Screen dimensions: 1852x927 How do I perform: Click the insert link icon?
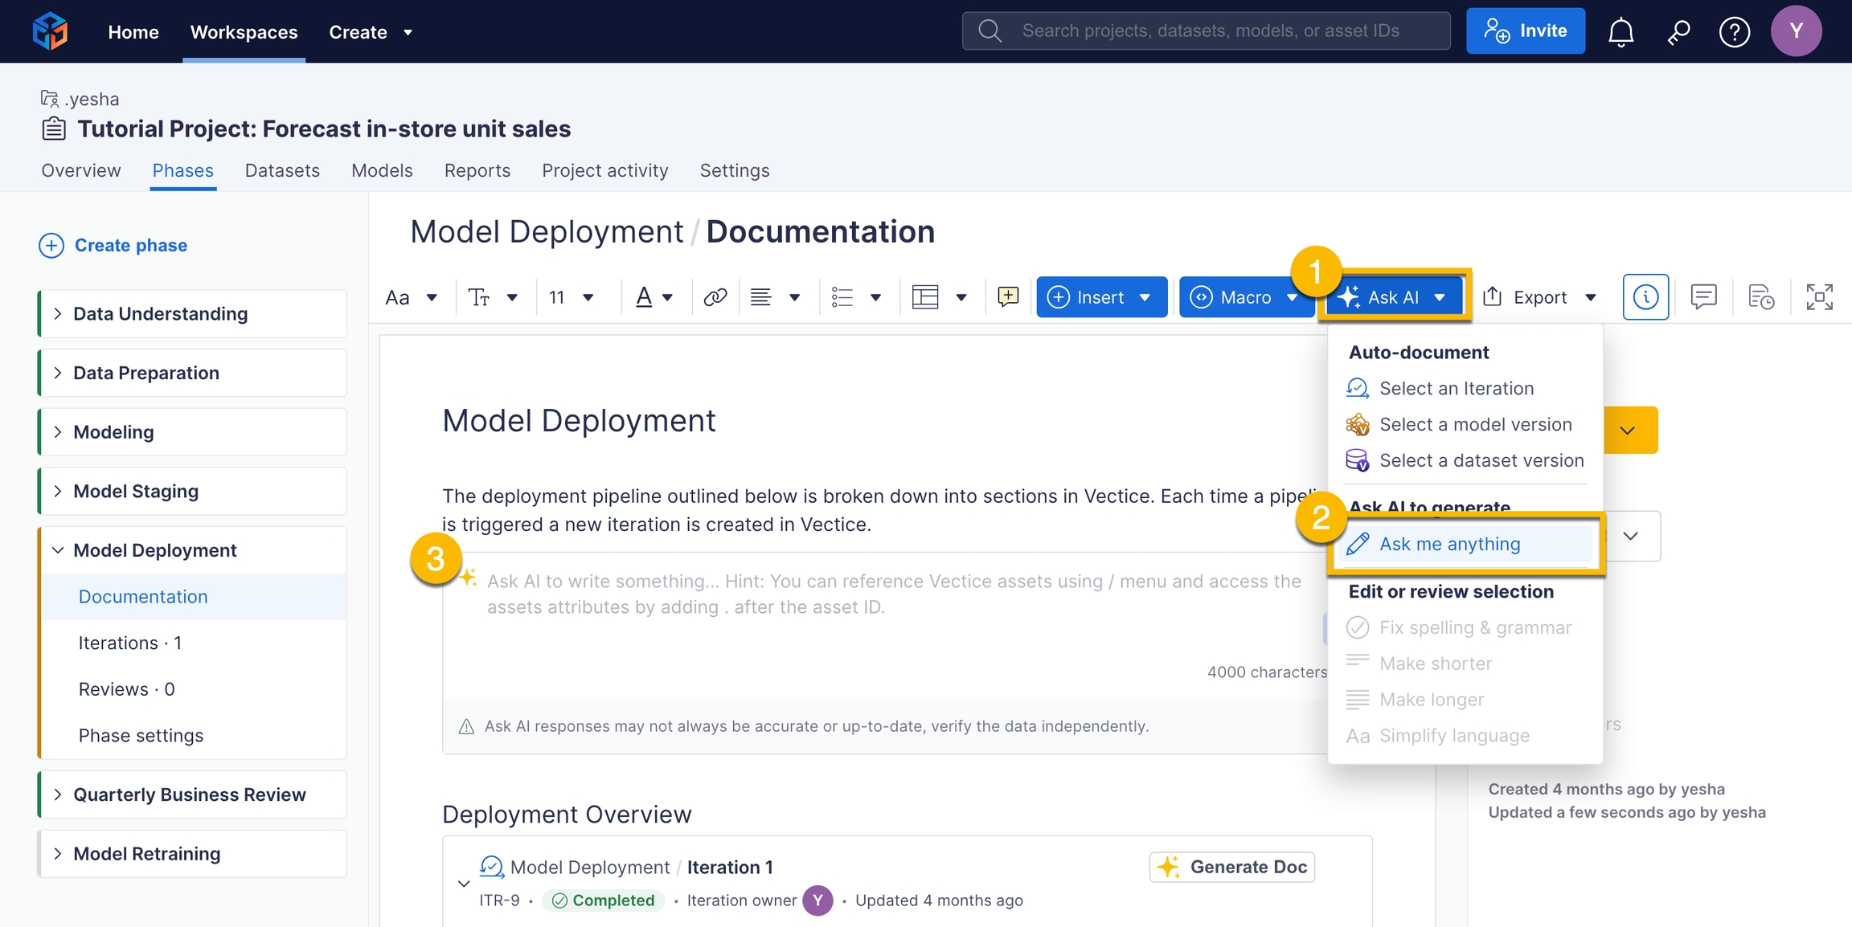715,297
